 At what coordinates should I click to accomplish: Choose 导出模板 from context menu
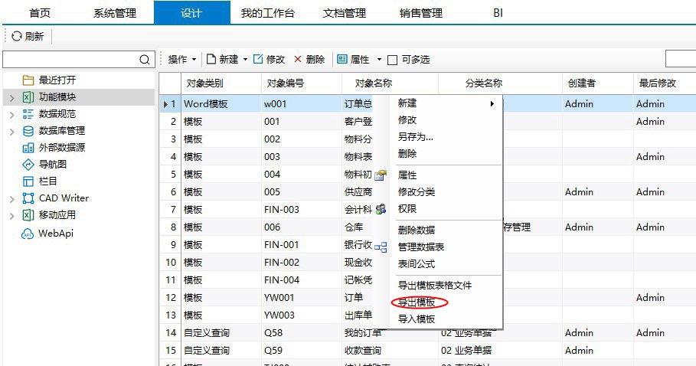(417, 302)
